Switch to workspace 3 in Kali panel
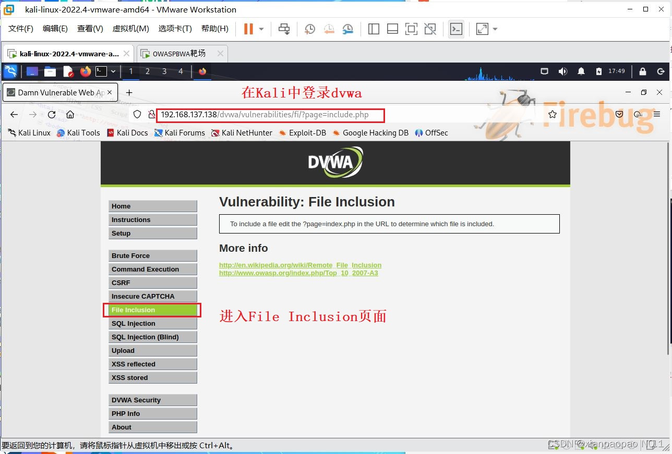This screenshot has width=672, height=454. click(164, 71)
